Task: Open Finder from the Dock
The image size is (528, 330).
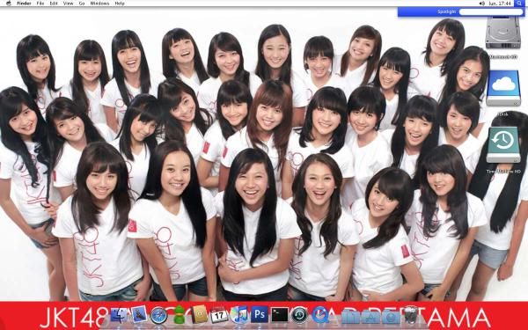Action: 119,315
